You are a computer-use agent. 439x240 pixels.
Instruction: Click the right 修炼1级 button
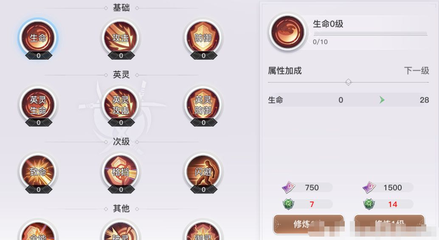click(x=389, y=224)
